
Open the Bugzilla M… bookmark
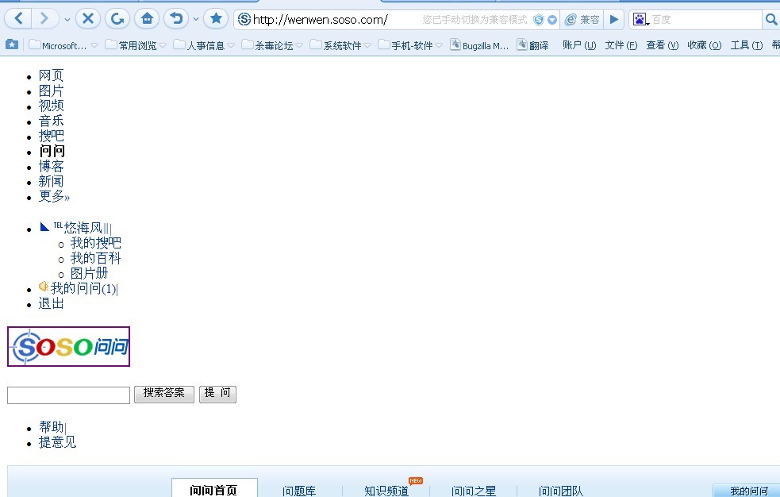point(479,45)
